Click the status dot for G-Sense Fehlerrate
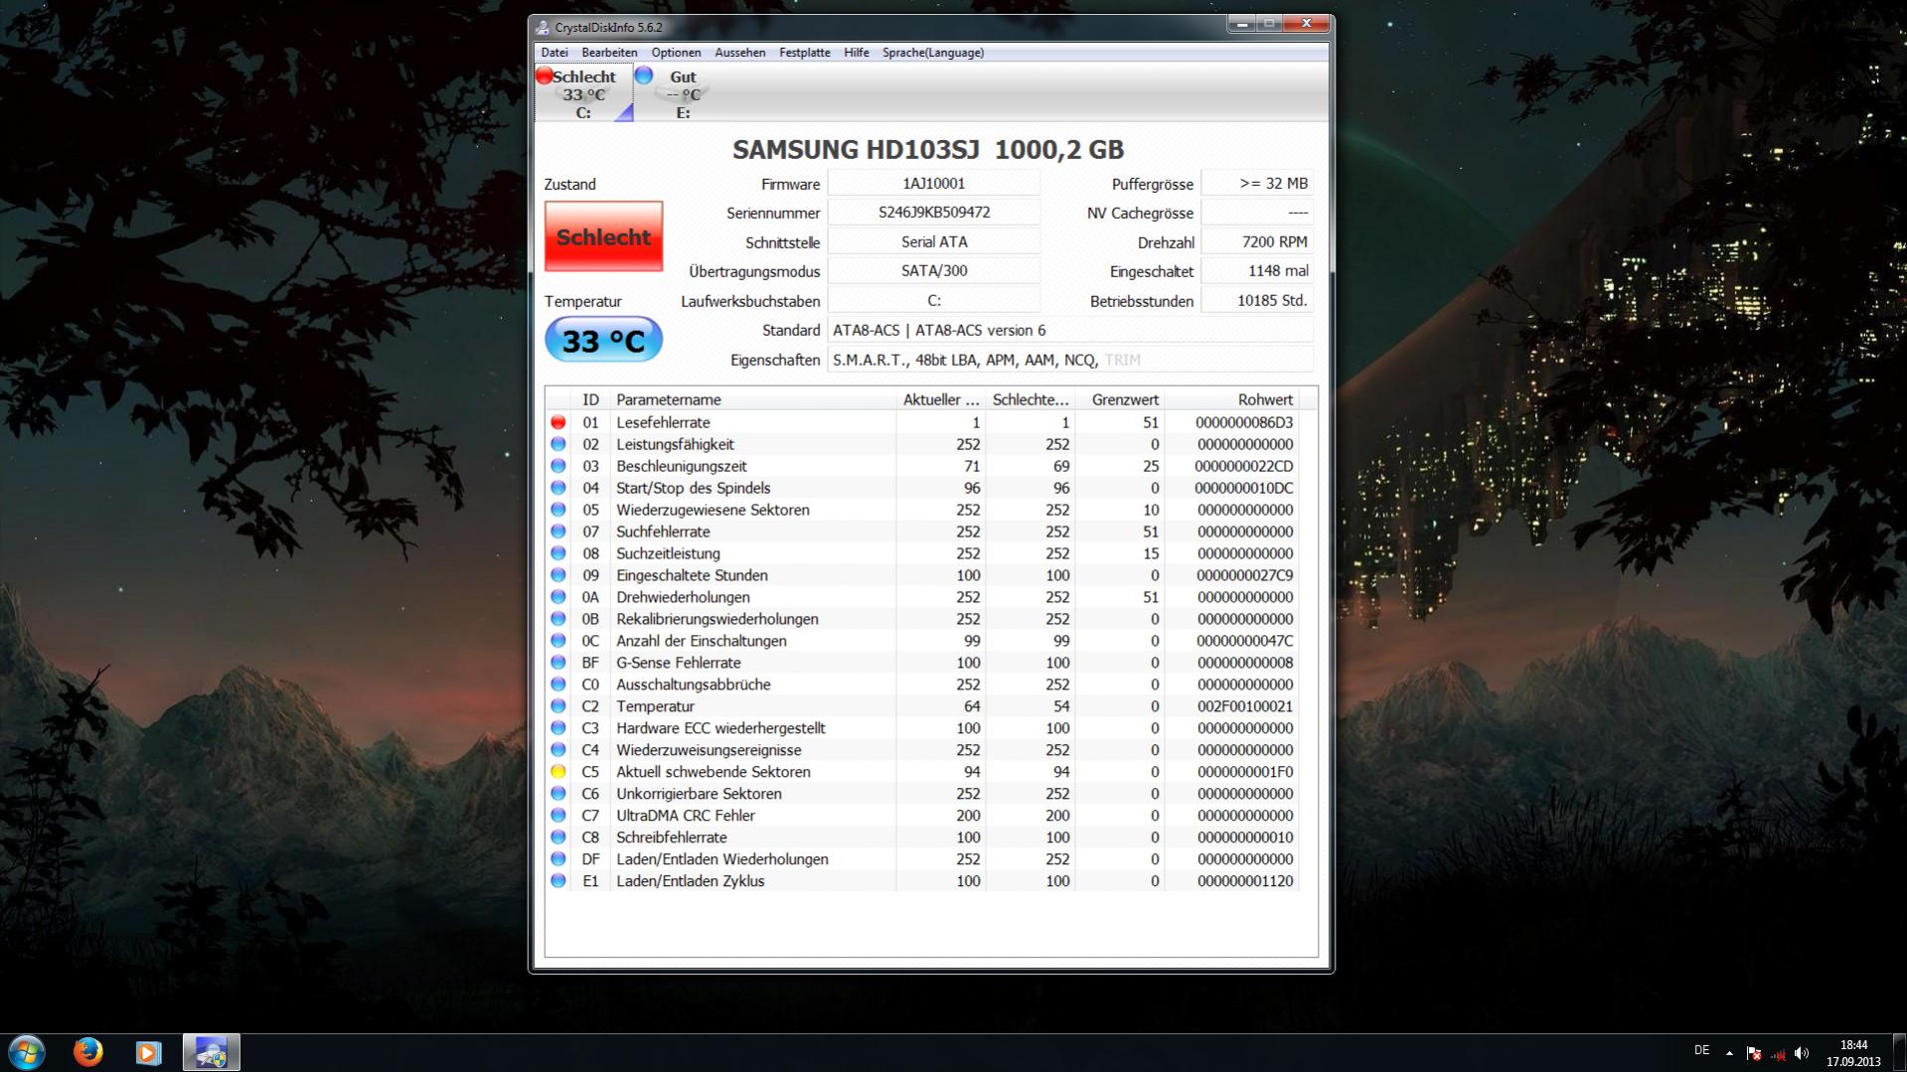Image resolution: width=1907 pixels, height=1072 pixels. tap(558, 663)
